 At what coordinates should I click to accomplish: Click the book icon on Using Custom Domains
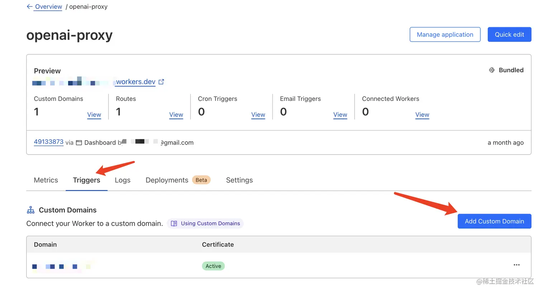(x=174, y=223)
